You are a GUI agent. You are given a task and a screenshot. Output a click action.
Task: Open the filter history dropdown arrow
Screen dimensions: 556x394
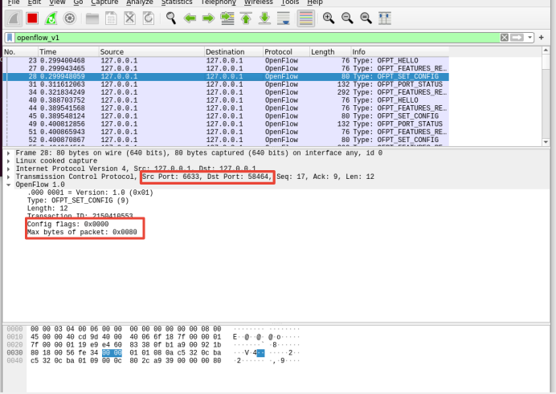(529, 38)
